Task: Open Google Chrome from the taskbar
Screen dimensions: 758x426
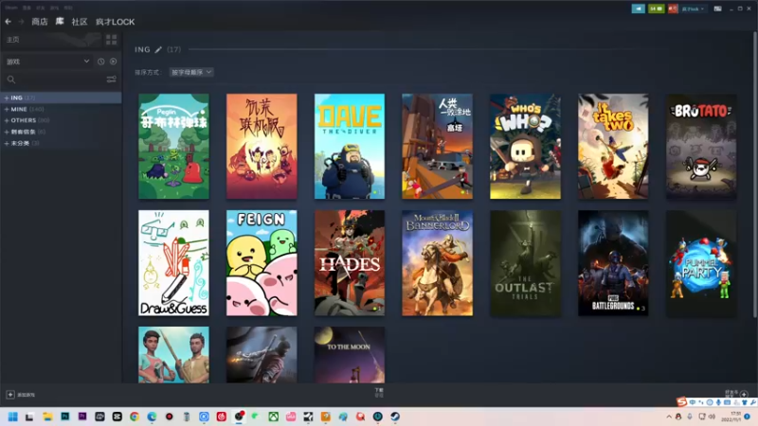Action: 135,417
